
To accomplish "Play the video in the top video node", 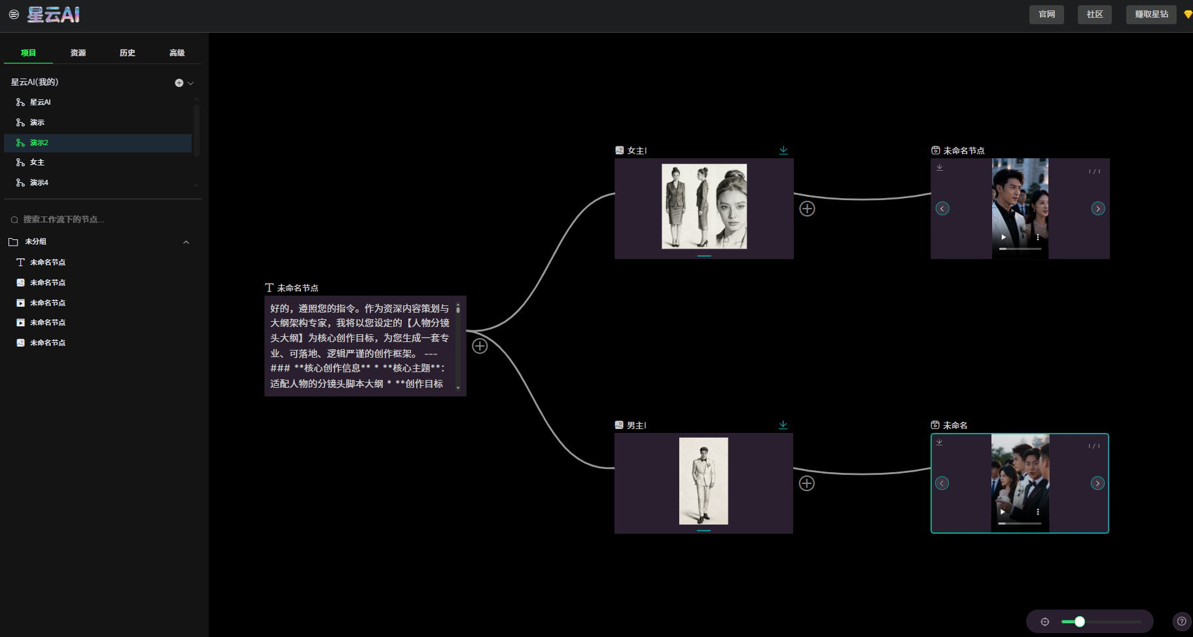I will coord(1003,237).
